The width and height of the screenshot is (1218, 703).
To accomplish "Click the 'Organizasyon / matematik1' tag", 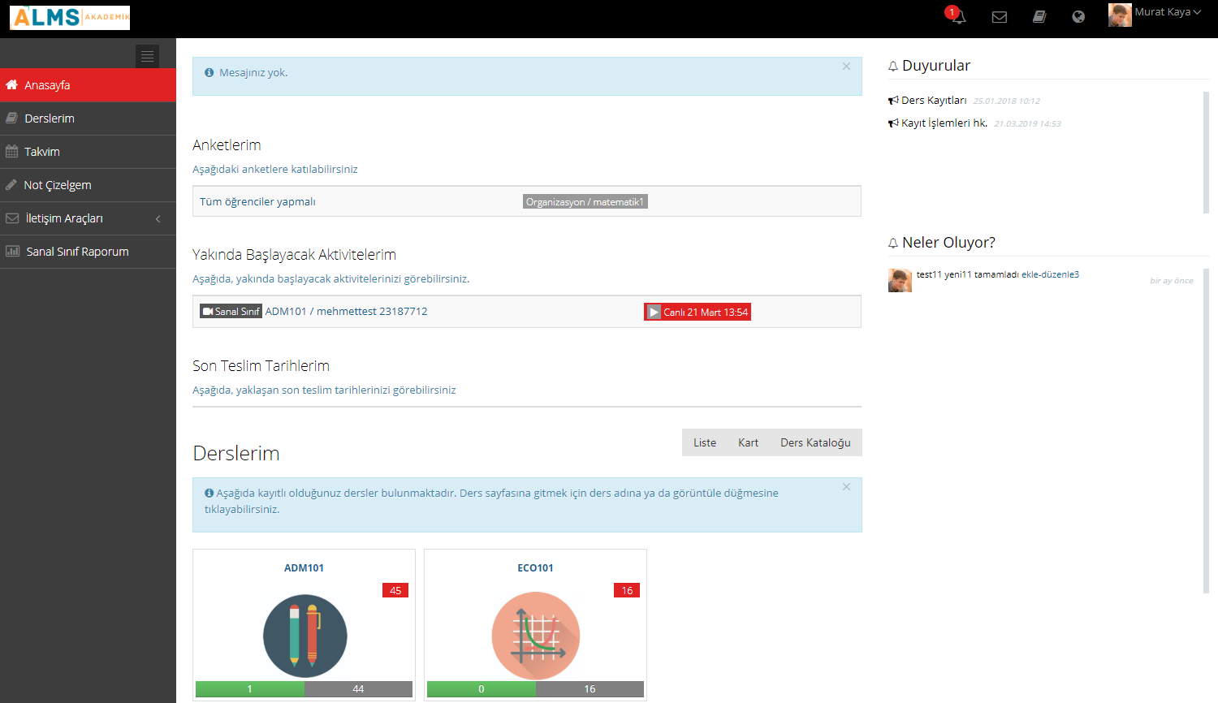I will pos(585,202).
